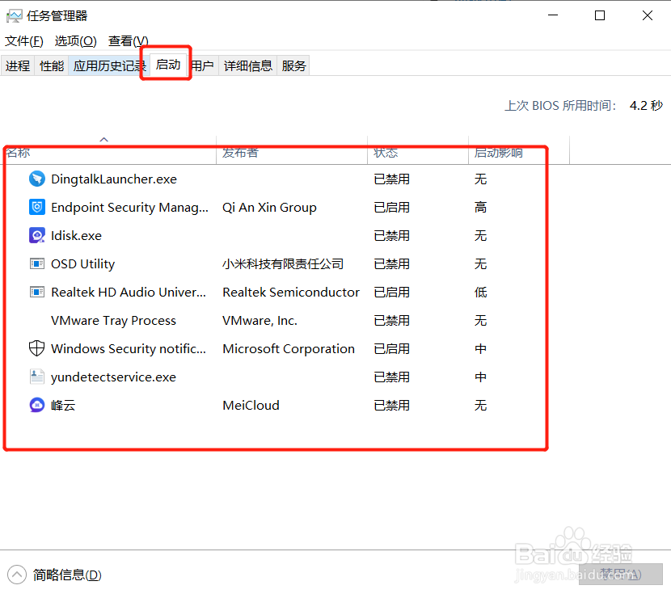Image resolution: width=671 pixels, height=598 pixels.
Task: Click the Windows Security notification globe icon
Action: pos(36,348)
